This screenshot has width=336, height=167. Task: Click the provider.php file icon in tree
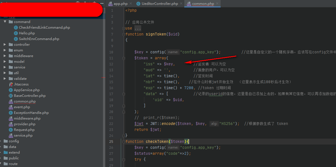click(11, 124)
